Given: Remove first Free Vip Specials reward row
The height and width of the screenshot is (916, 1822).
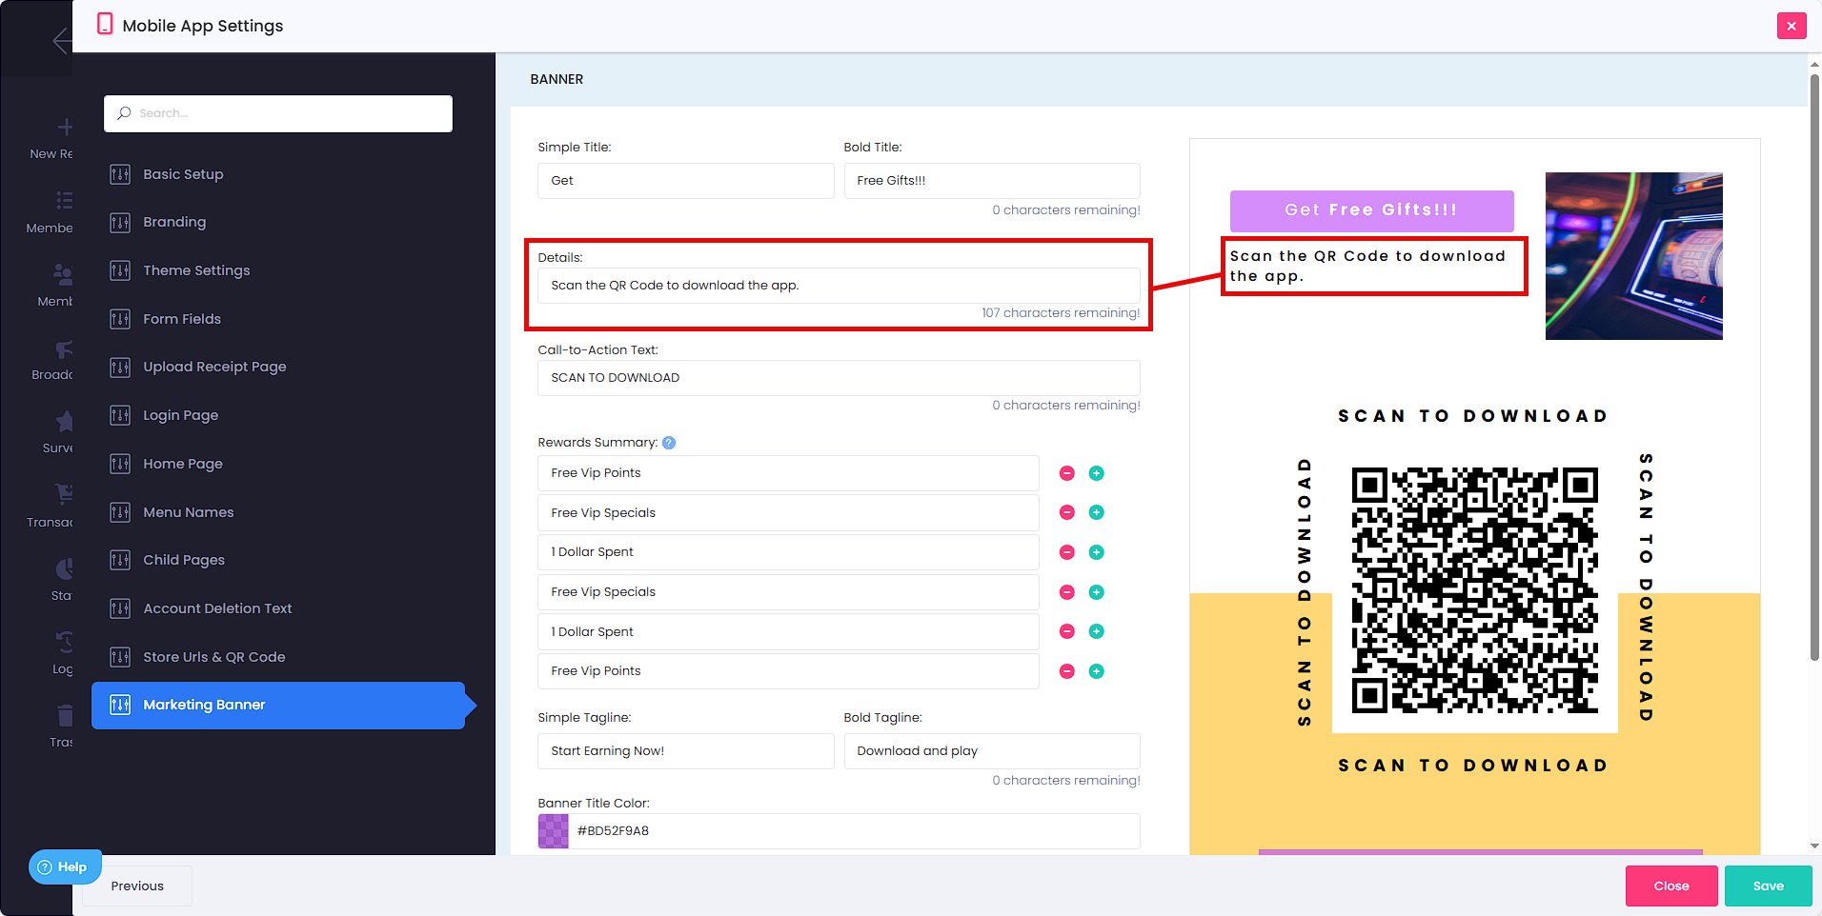Looking at the screenshot, I should [x=1067, y=512].
